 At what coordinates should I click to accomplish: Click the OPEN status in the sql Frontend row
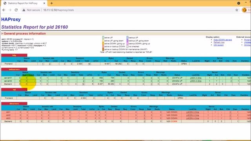tap(180, 98)
